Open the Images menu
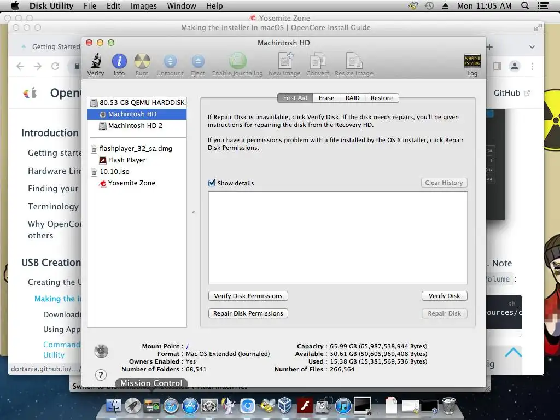 click(144, 5)
